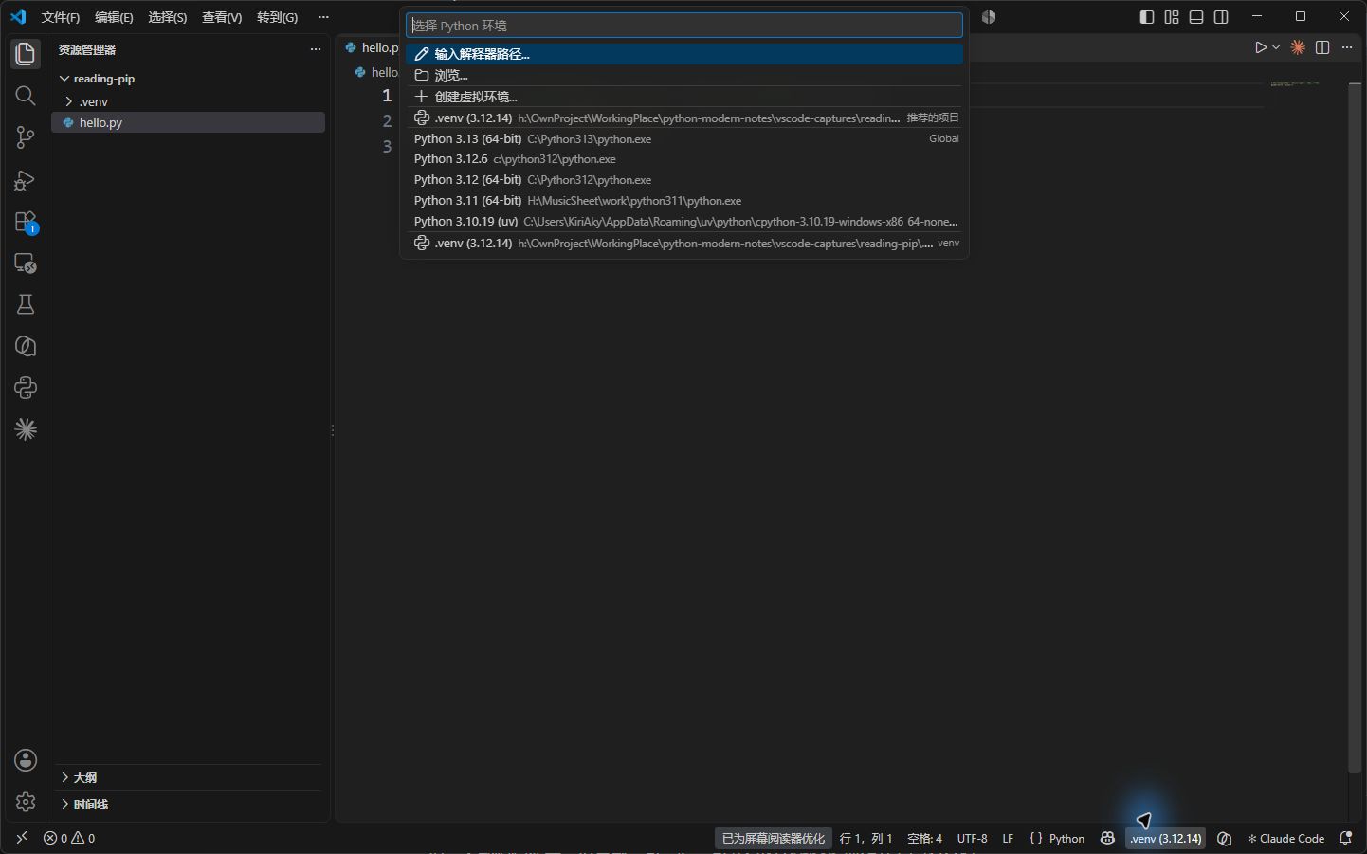
Task: Collapse the reading-pip root folder
Action: tap(188, 79)
